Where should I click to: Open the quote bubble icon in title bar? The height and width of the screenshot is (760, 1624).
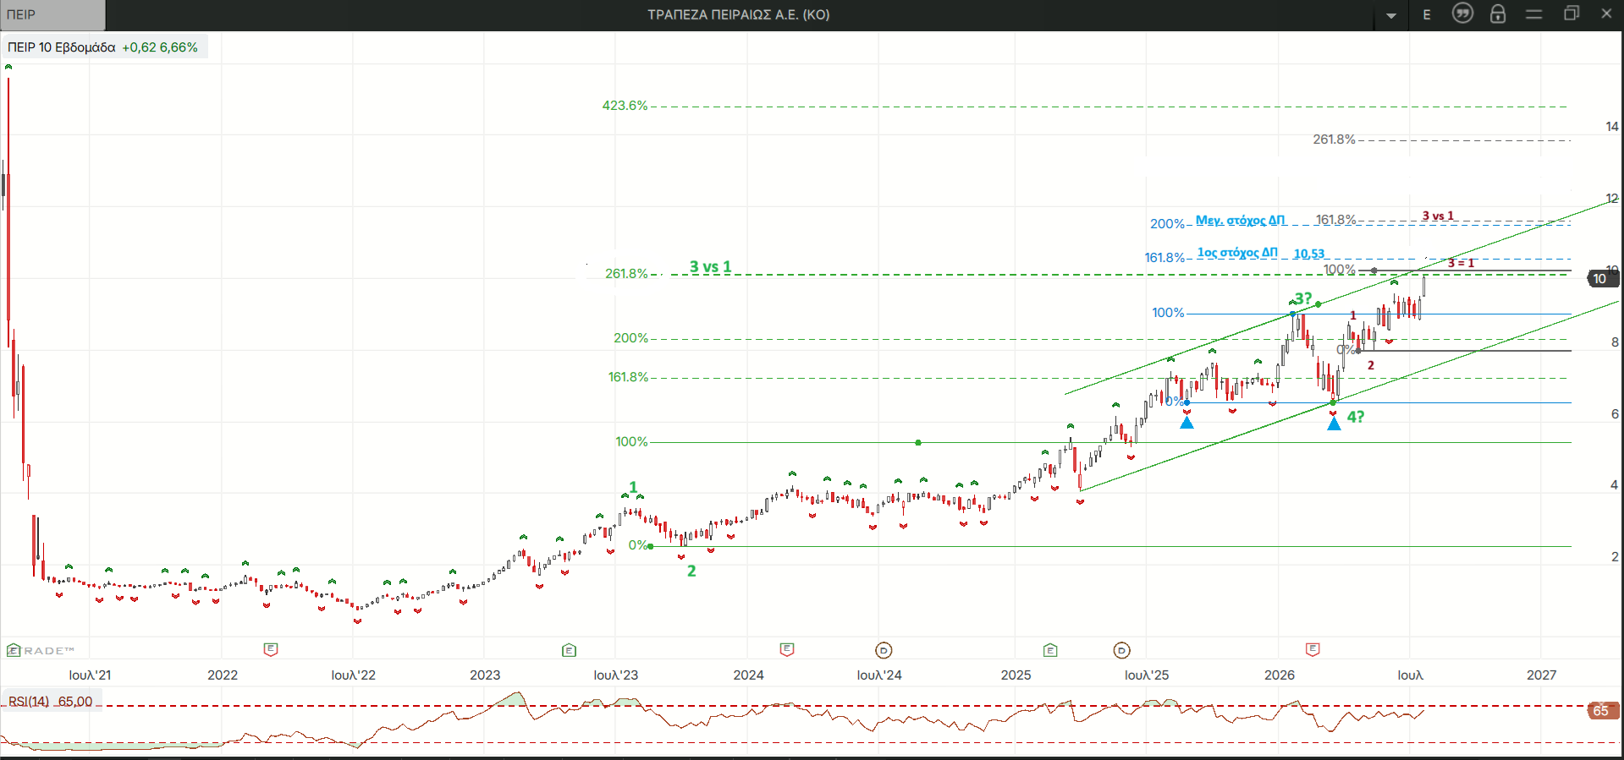coord(1462,14)
